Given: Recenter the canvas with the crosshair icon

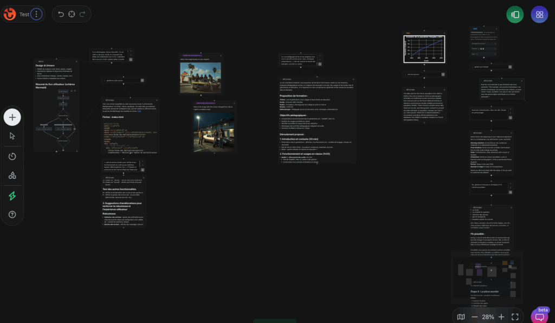Looking at the screenshot, I should point(72,14).
